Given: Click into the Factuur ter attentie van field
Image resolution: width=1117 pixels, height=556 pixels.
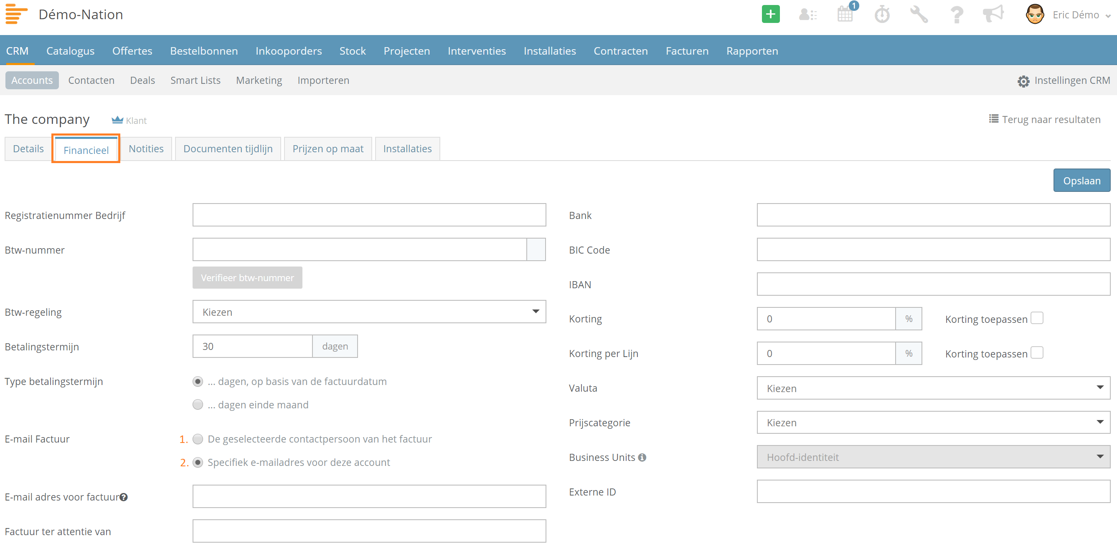Looking at the screenshot, I should [369, 531].
